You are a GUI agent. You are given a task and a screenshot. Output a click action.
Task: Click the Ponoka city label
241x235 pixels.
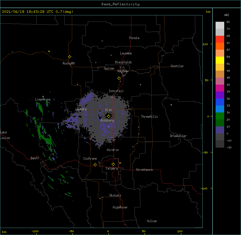(134, 38)
